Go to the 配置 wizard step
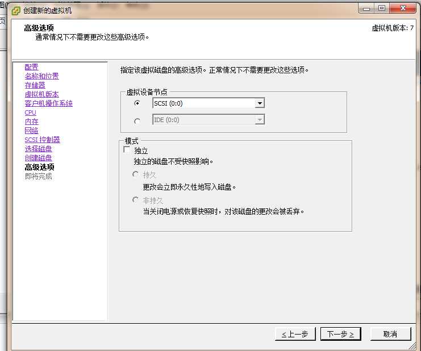Viewport: 421px width, 351px height. click(x=31, y=67)
